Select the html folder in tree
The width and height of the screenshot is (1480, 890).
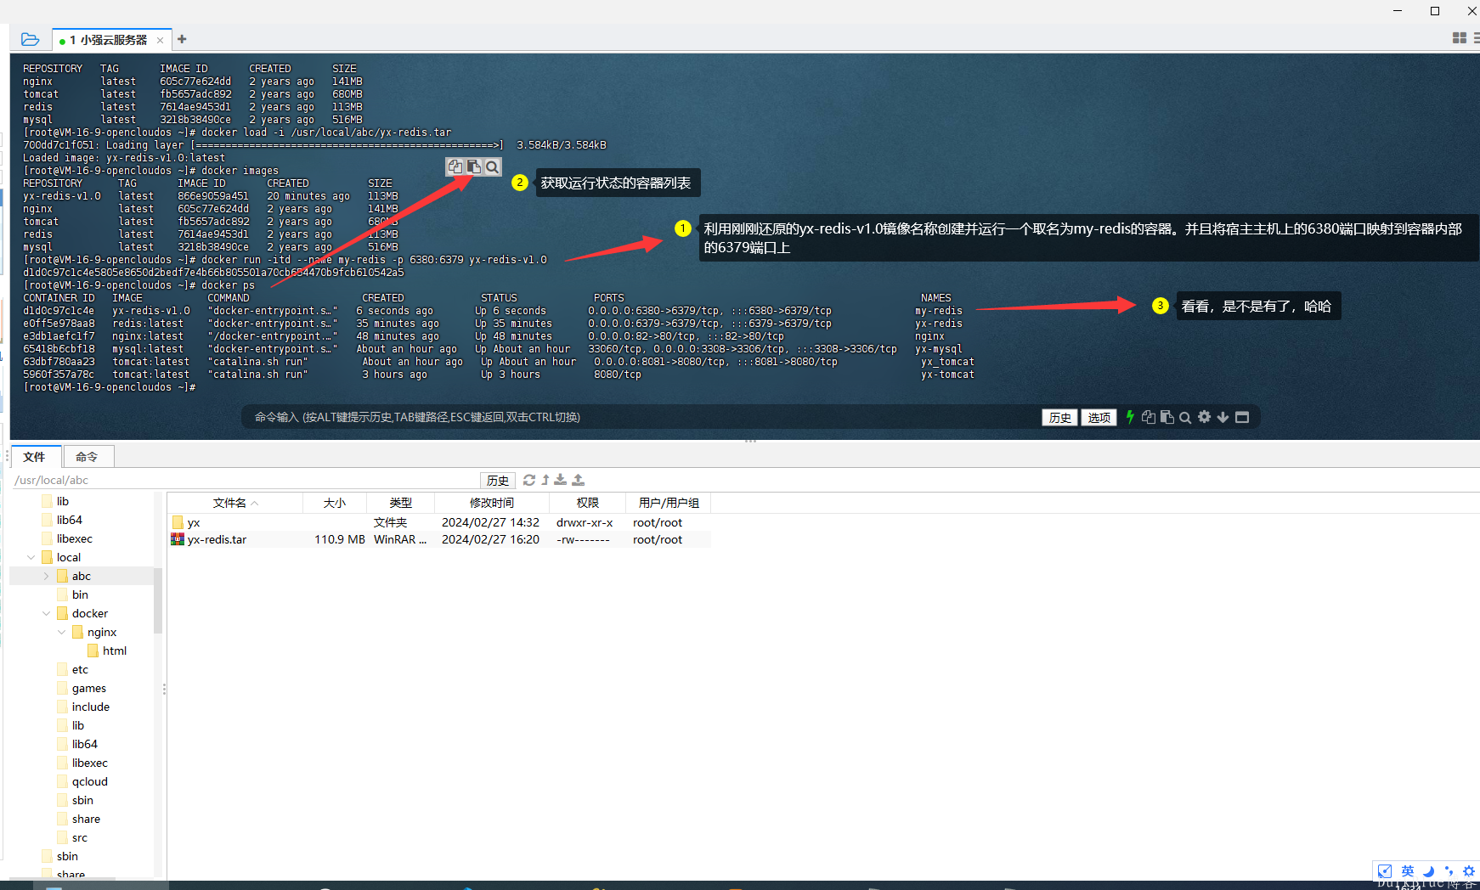click(115, 651)
